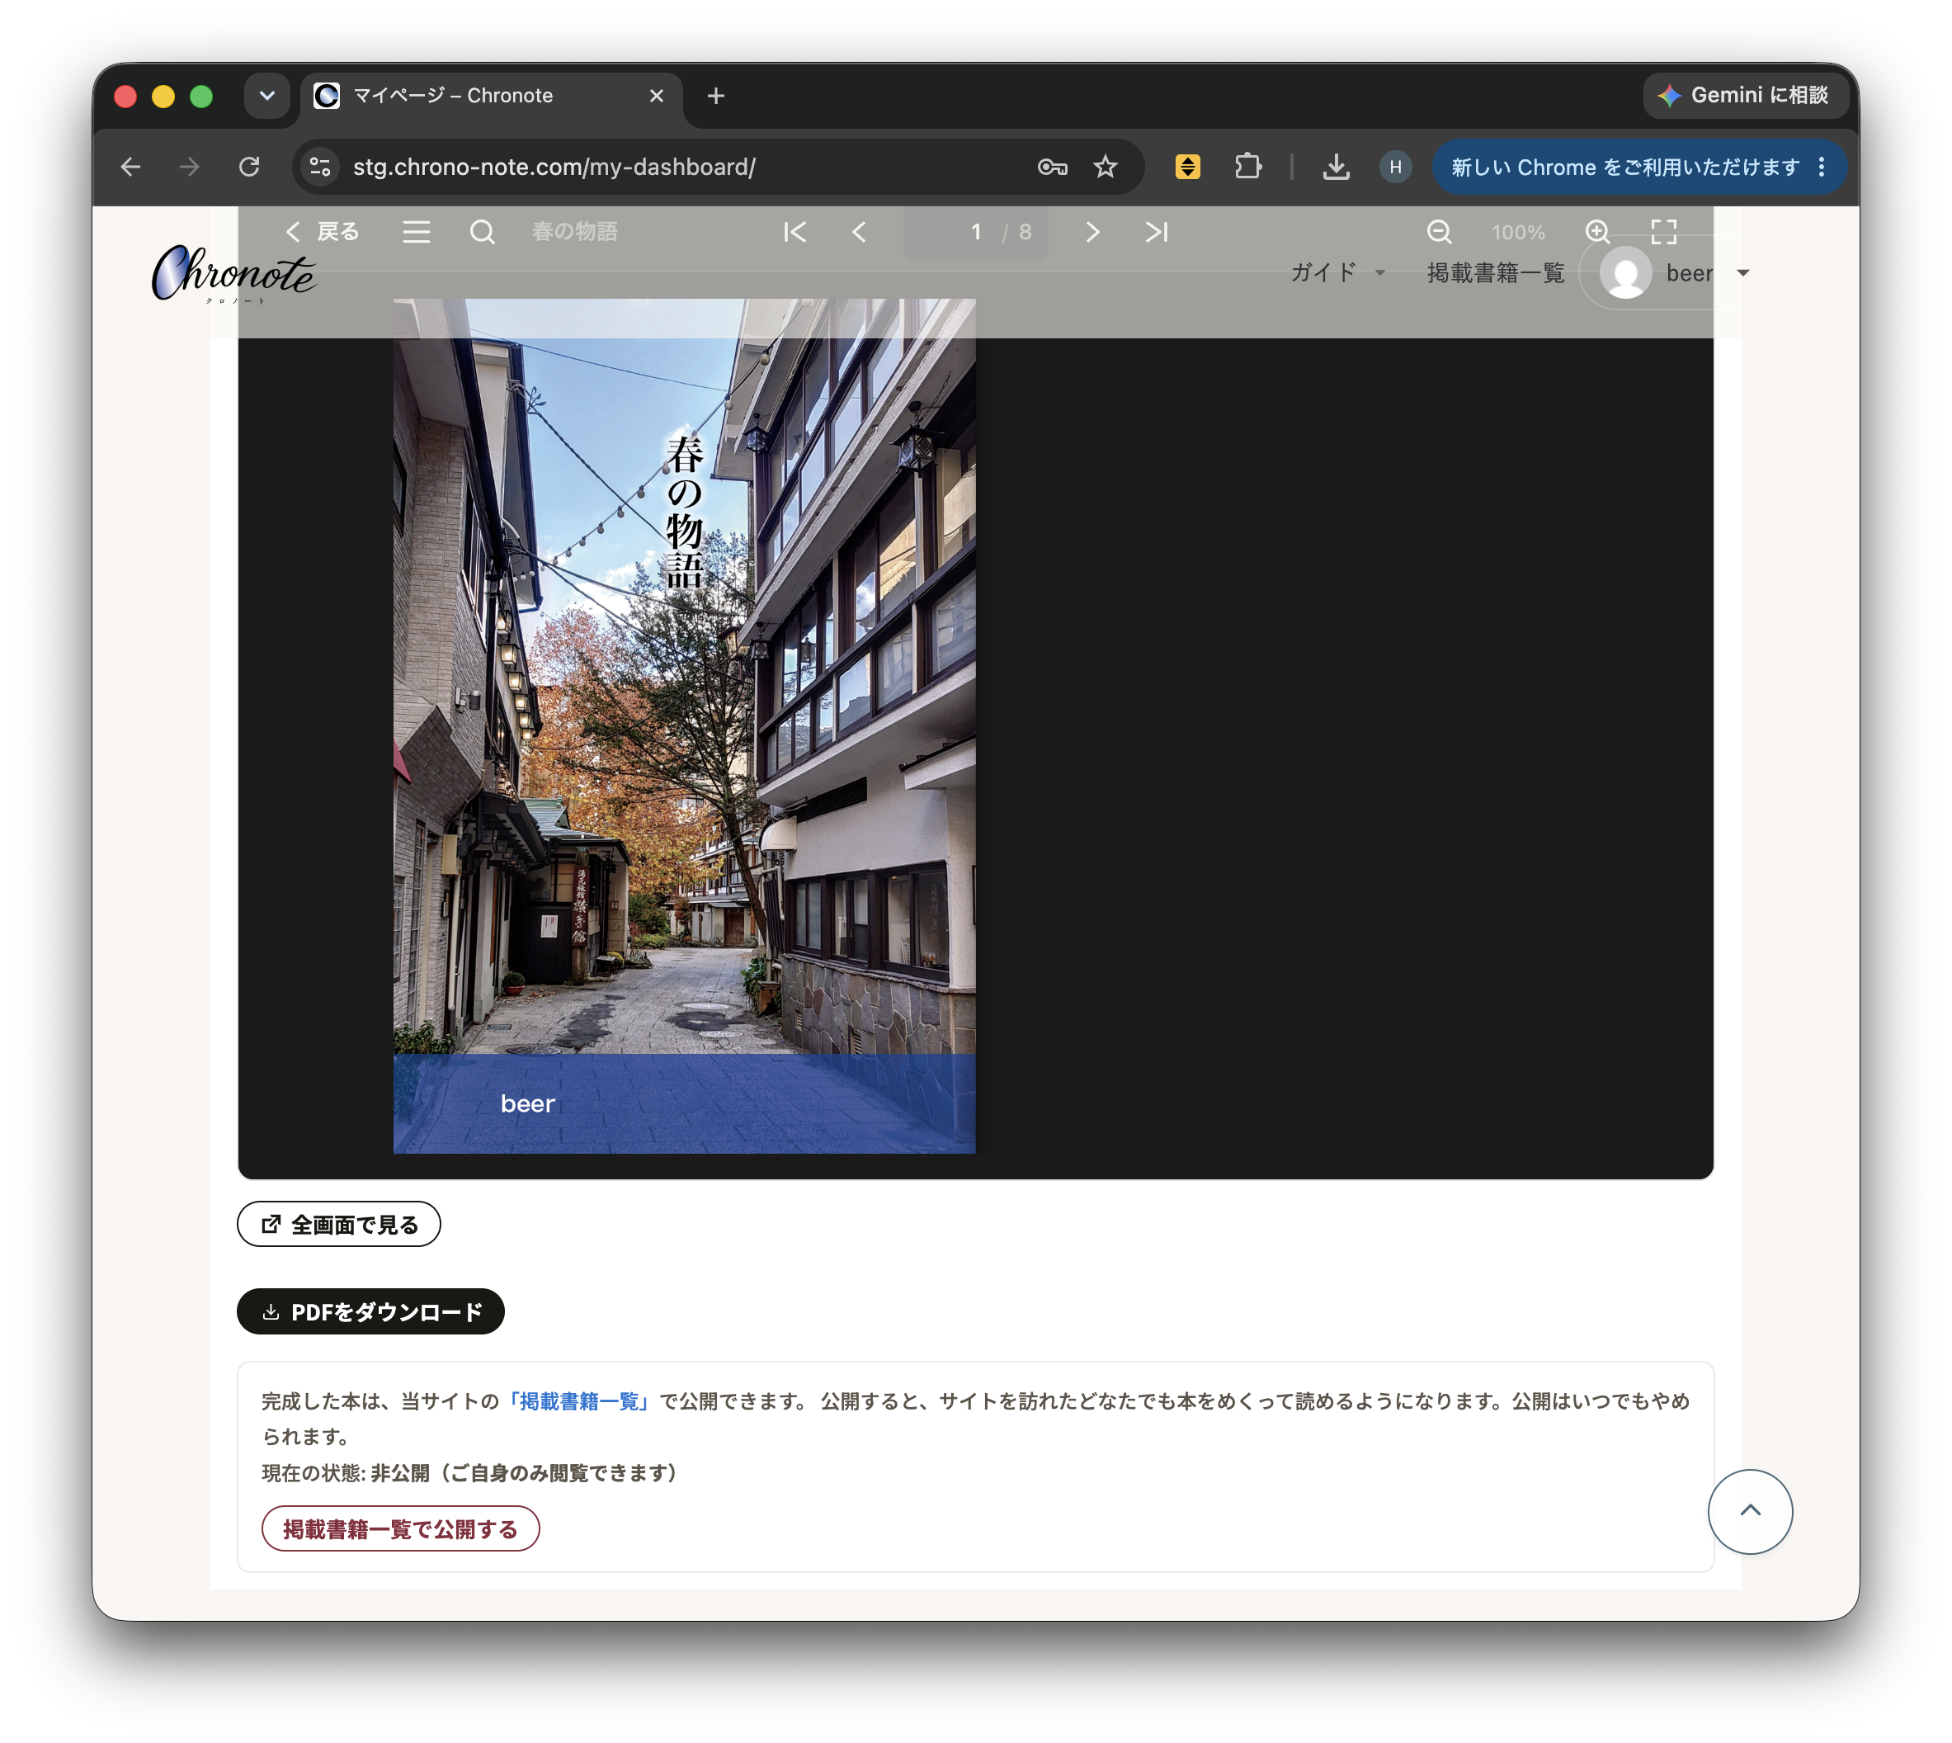This screenshot has width=1952, height=1743.
Task: Click the scroll-to-top circle button
Action: [1750, 1511]
